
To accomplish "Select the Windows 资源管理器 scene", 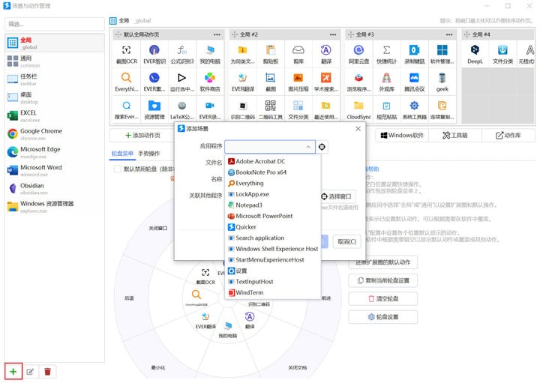I will (x=55, y=207).
